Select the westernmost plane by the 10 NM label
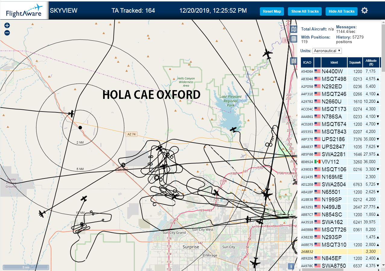The height and width of the screenshot is (271, 385). [x=42, y=213]
